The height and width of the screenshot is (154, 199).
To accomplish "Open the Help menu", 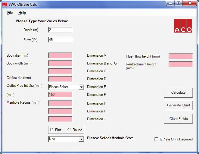I will point(22,13).
